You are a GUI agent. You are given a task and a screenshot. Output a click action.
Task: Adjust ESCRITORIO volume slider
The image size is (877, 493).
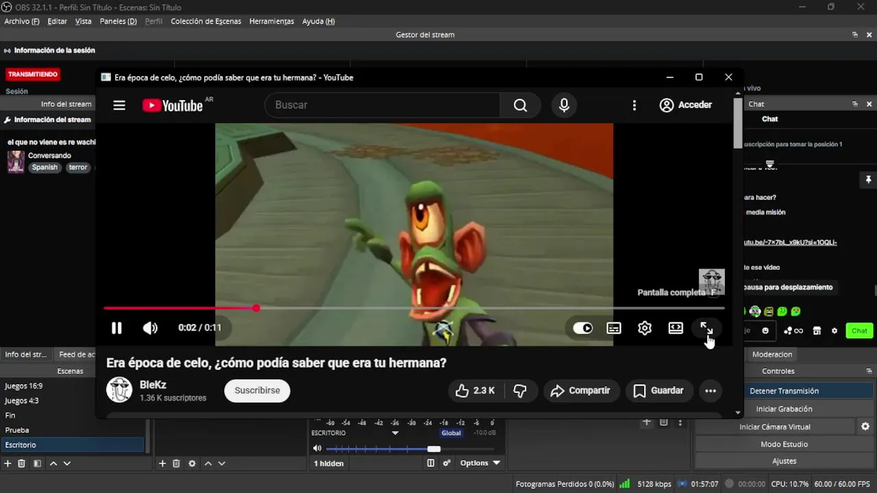410,449
